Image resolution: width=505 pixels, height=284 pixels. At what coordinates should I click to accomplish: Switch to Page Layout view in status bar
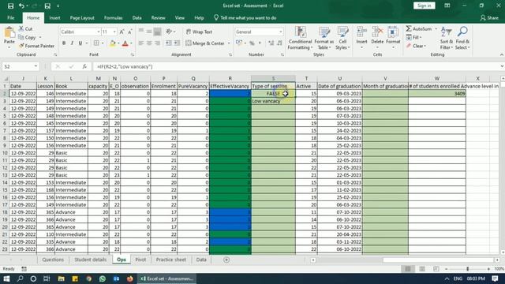click(x=422, y=269)
